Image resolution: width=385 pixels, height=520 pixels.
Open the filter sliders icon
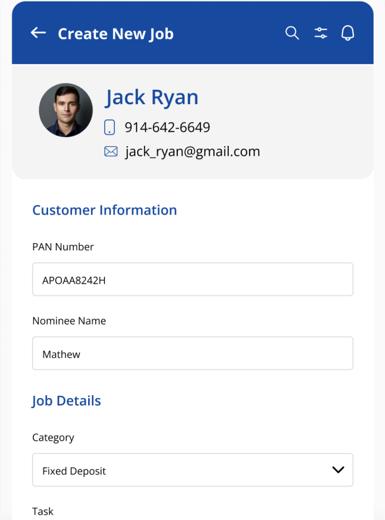point(321,33)
